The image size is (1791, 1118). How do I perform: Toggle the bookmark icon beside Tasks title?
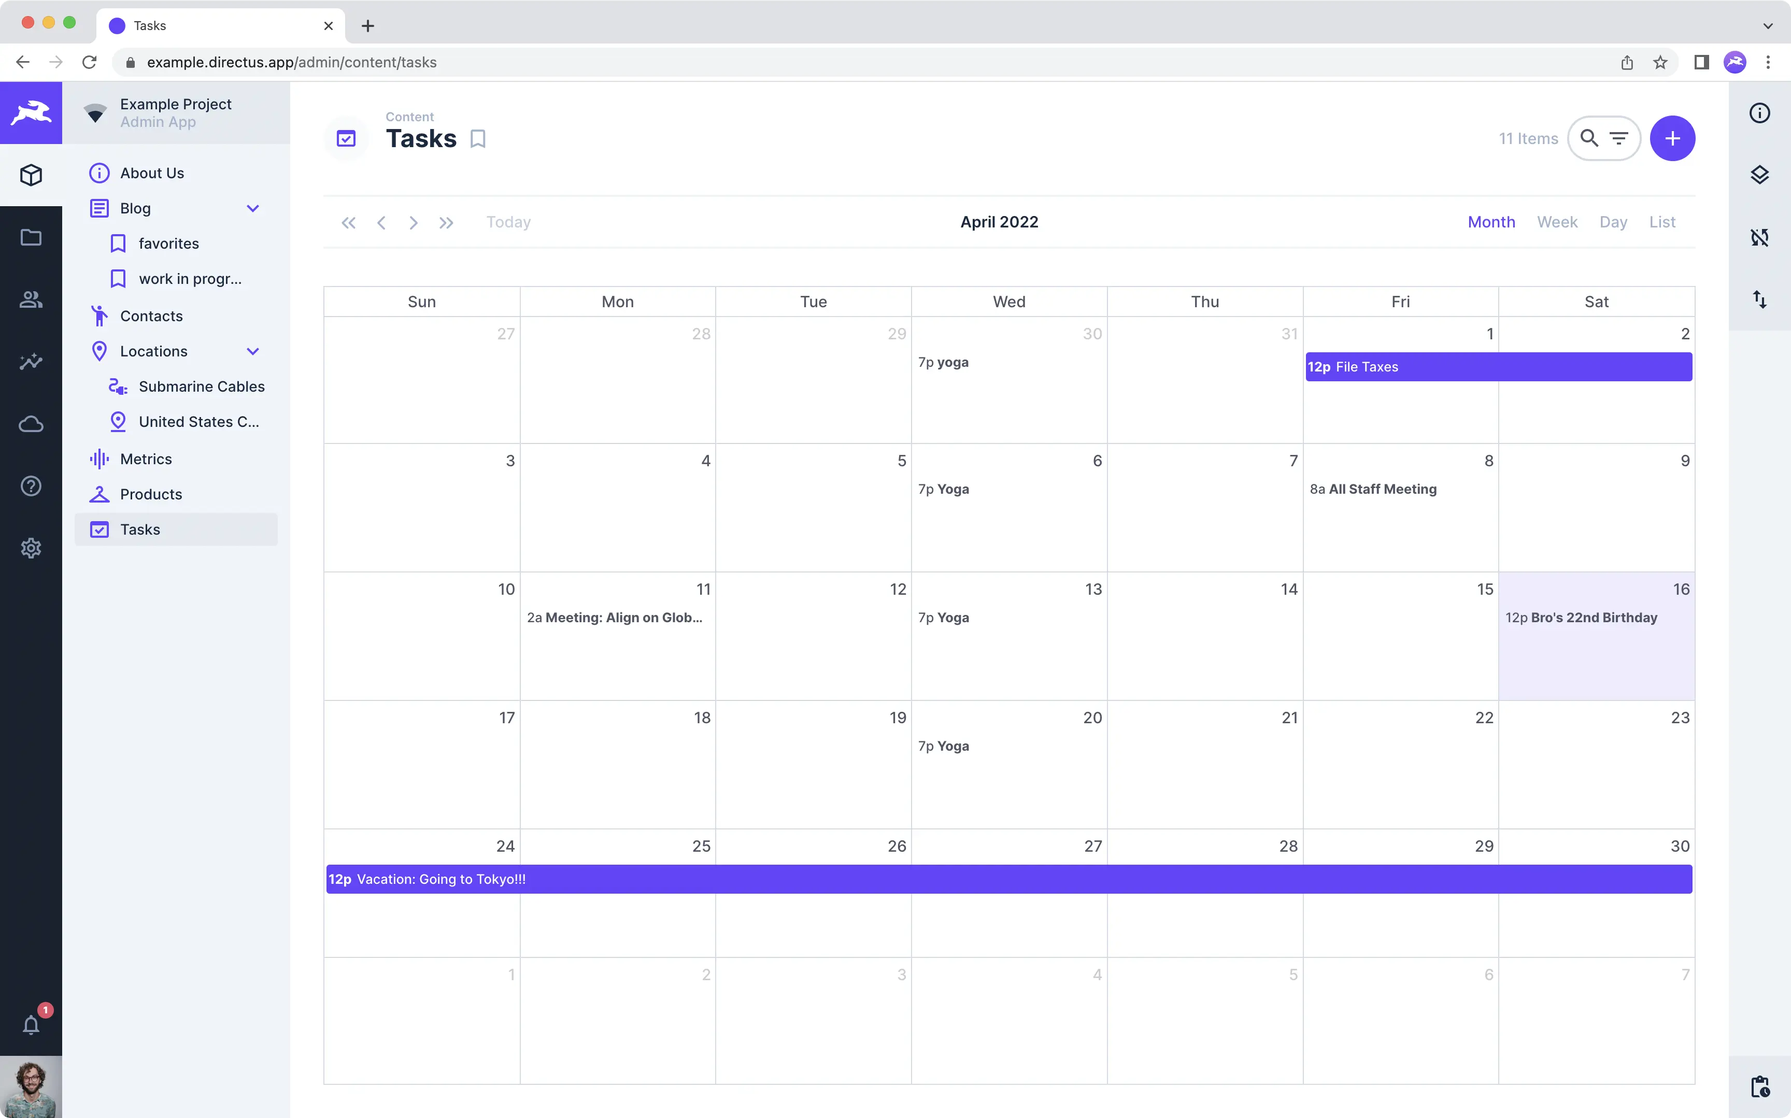point(478,139)
